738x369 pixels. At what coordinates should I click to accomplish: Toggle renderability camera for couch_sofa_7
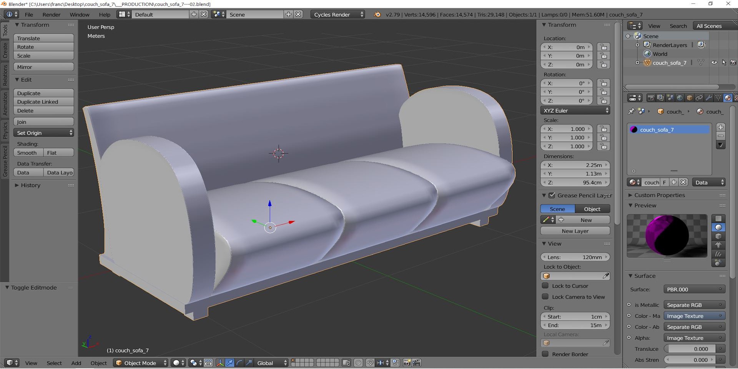click(x=733, y=63)
